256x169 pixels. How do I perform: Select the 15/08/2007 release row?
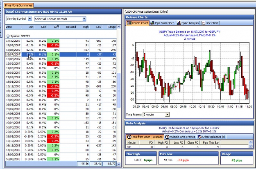pyautogui.click(x=61, y=50)
